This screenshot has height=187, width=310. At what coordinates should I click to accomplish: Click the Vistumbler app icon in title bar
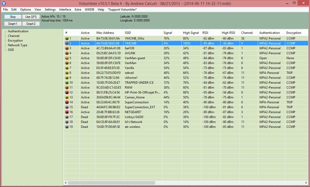click(4, 3)
